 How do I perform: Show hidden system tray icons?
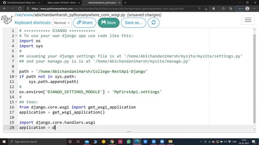tap(201, 141)
